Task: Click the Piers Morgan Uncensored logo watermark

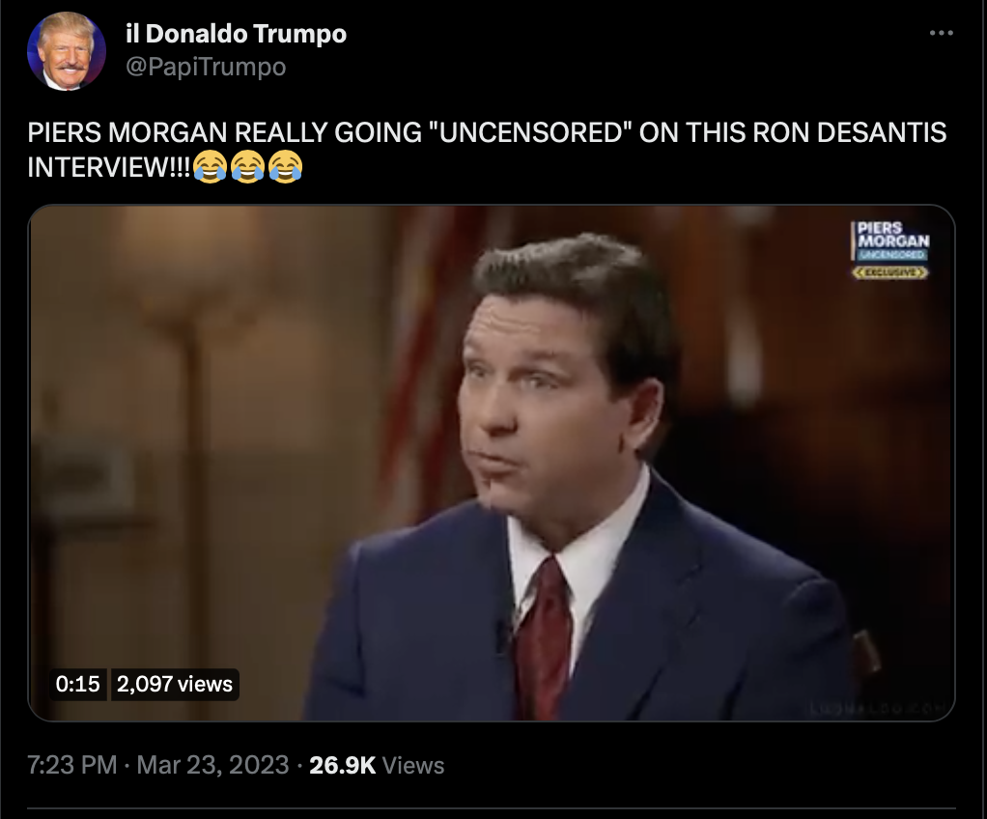Action: pyautogui.click(x=892, y=240)
